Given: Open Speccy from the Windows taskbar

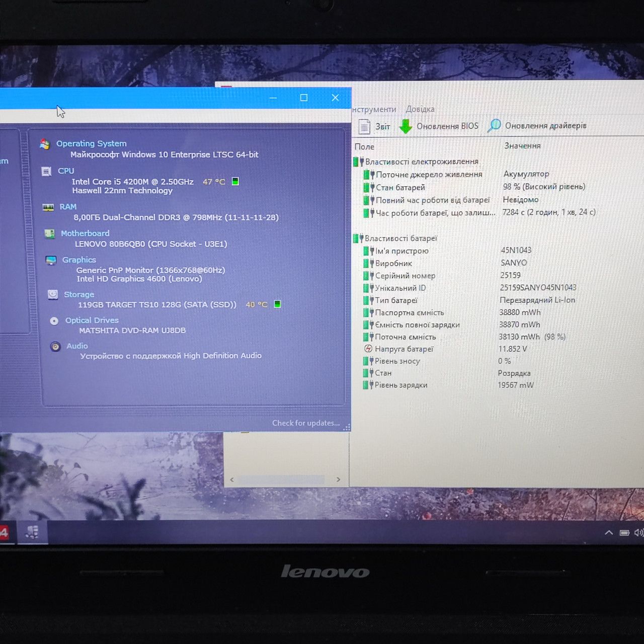Looking at the screenshot, I should [x=33, y=532].
